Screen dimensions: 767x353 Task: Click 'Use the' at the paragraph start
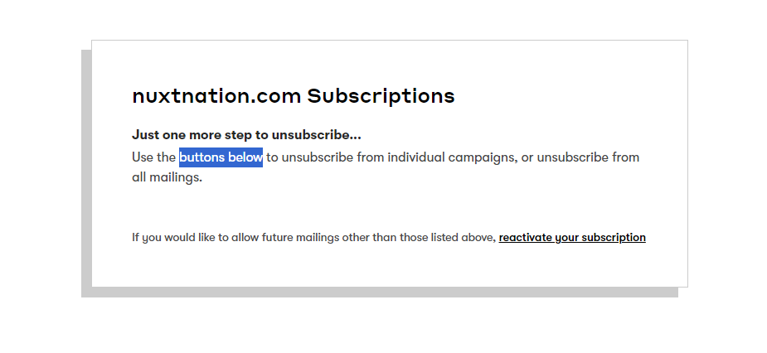coord(153,157)
